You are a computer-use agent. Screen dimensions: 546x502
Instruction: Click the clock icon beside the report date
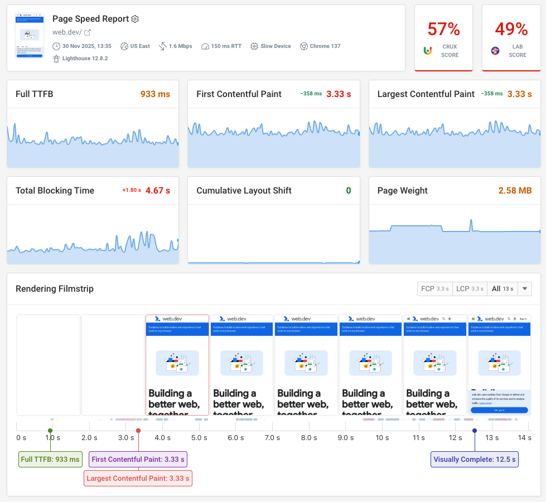56,46
